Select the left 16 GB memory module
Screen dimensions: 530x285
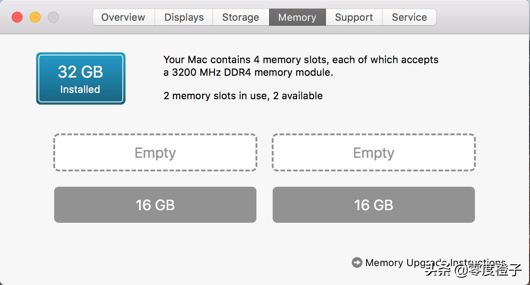tap(155, 204)
